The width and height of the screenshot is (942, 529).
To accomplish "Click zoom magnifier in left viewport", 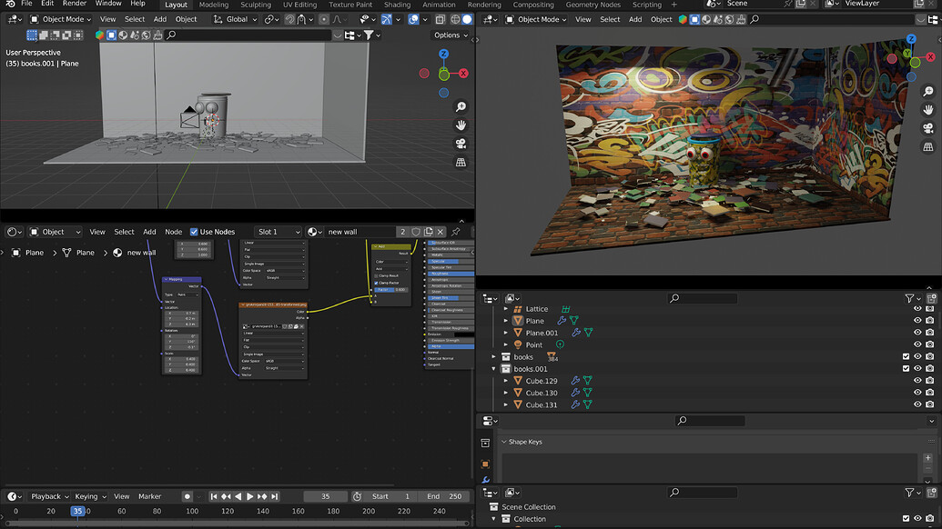I will click(x=461, y=106).
